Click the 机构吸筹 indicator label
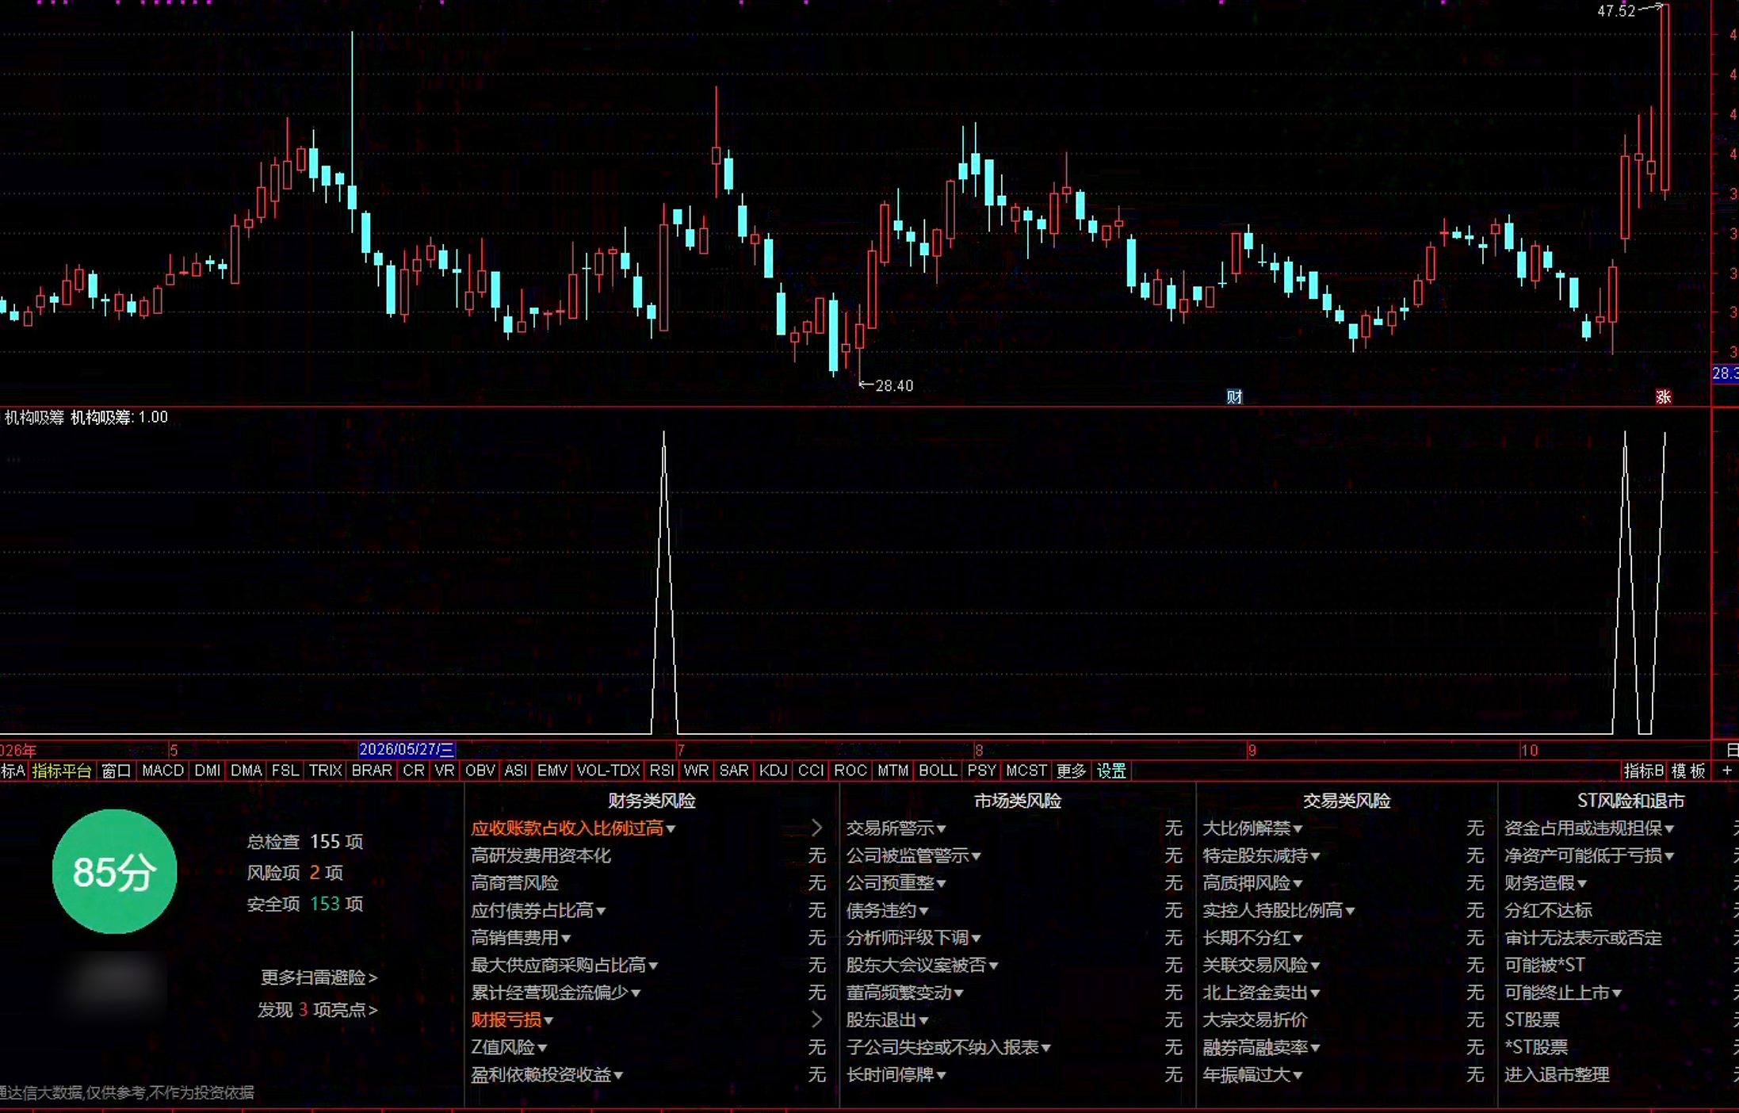 click(34, 417)
